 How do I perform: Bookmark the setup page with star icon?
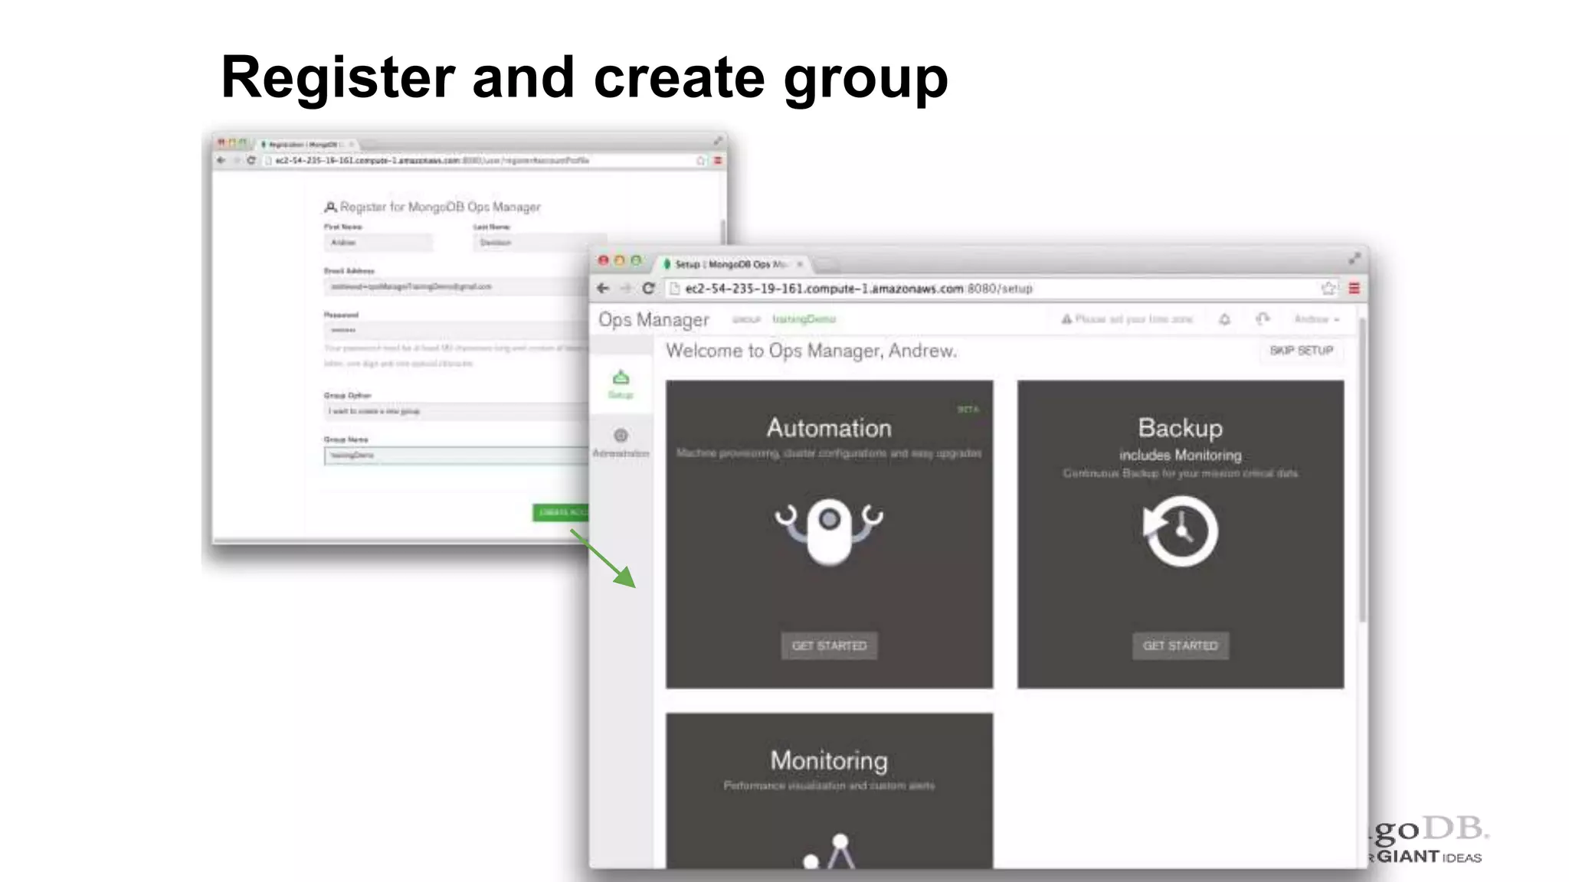(x=1328, y=289)
